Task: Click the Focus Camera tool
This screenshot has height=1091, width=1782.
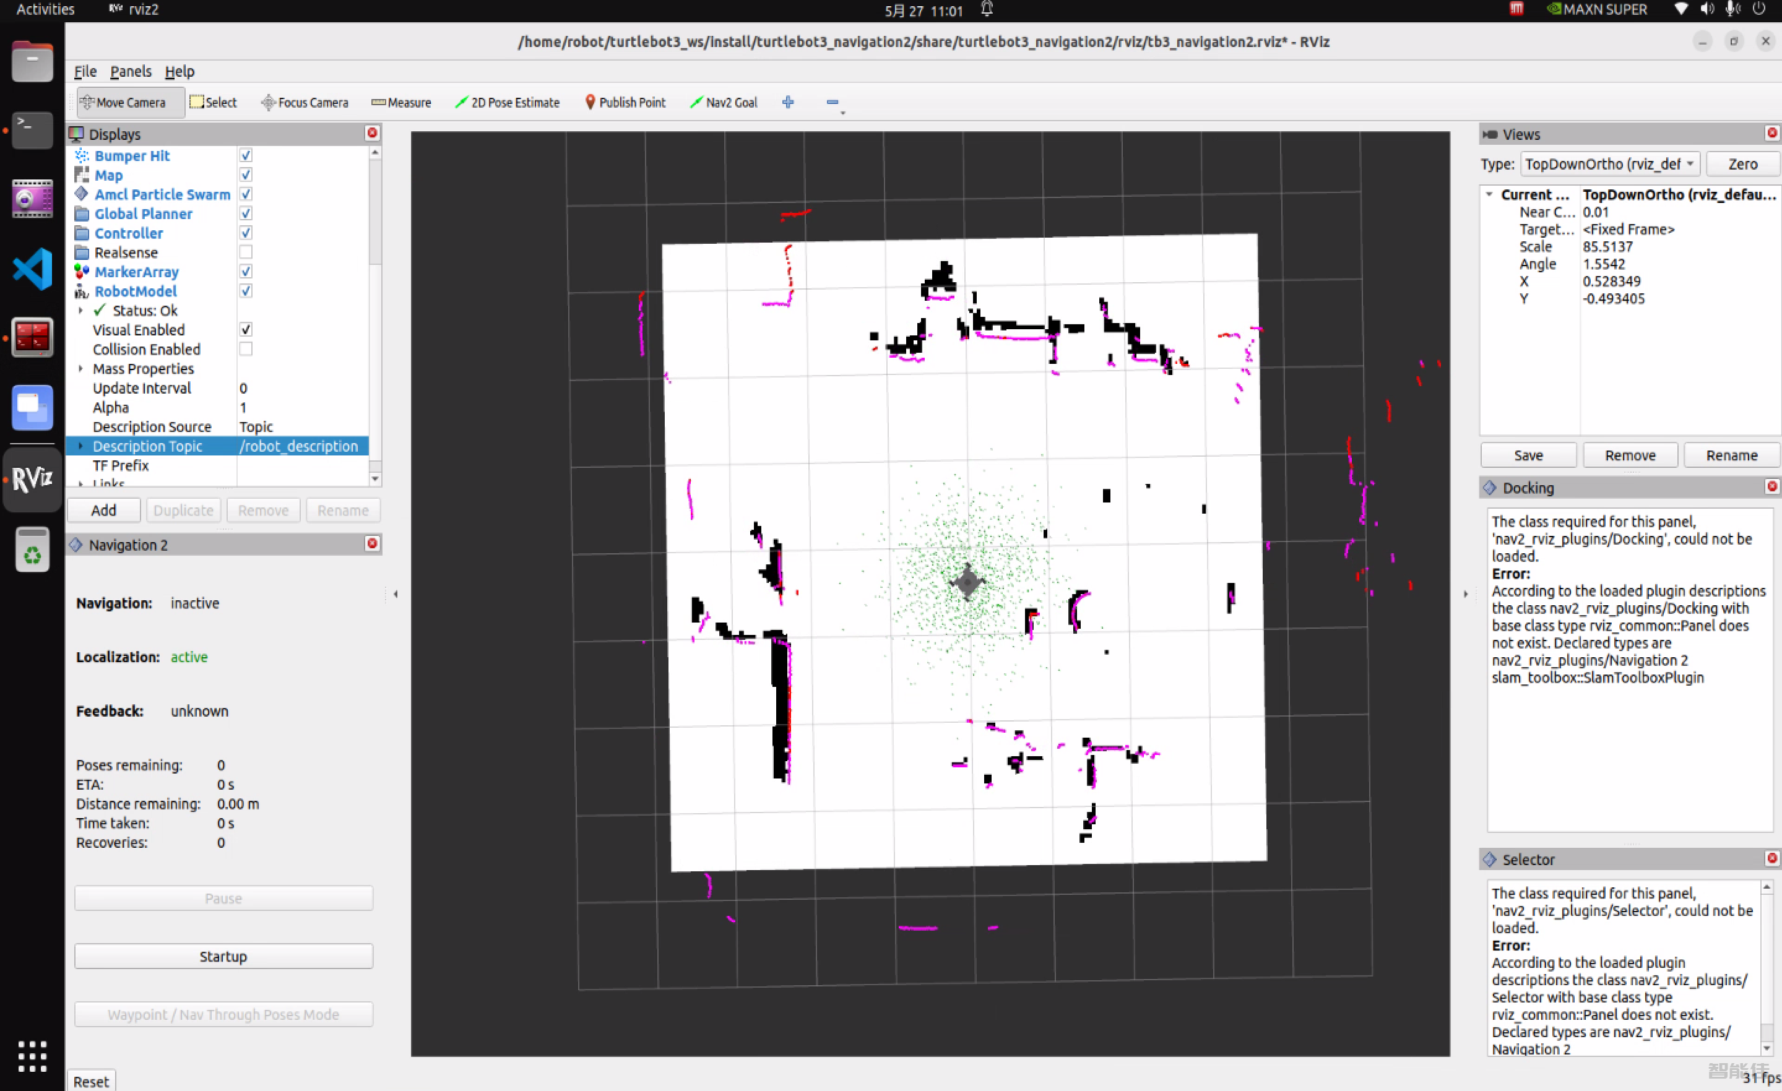Action: pos(305,102)
